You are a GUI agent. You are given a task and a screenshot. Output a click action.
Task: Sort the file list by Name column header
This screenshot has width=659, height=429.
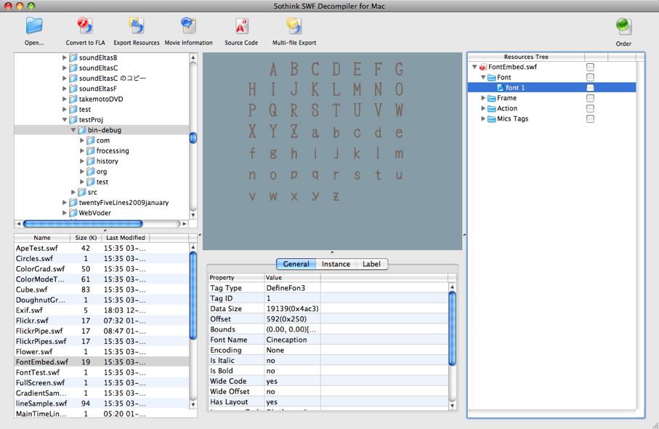pos(42,238)
